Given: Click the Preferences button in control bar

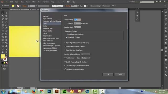Looking at the screenshot, I should click(x=106, y=6).
